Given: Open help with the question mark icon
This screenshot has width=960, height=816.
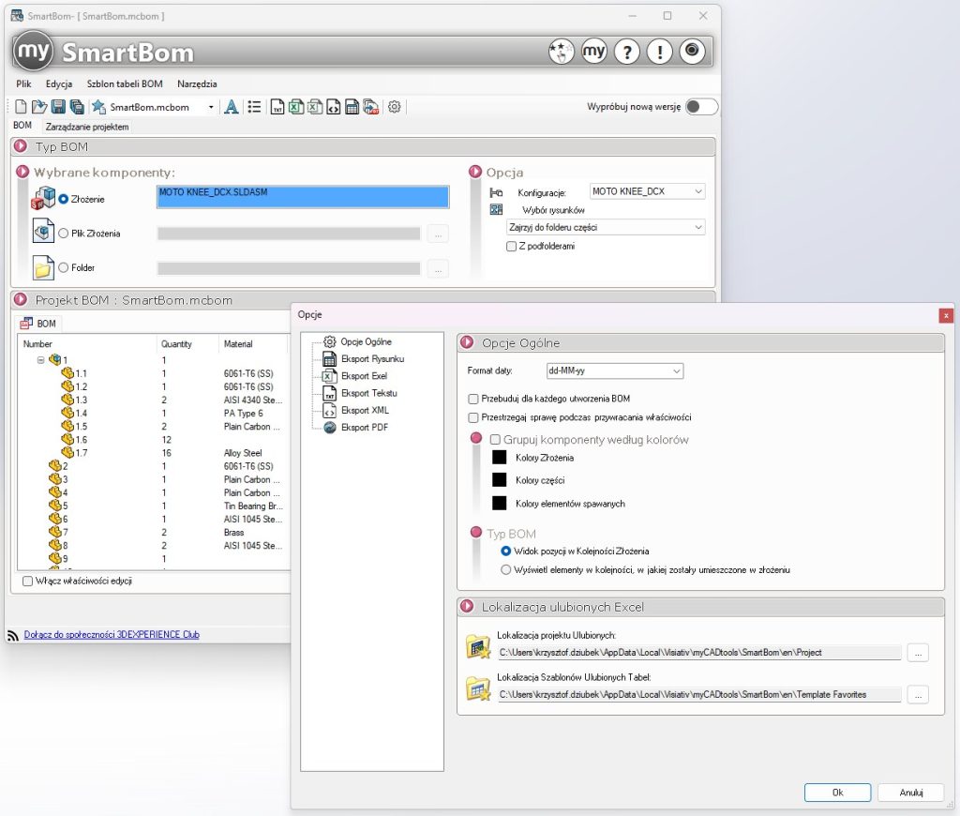Looking at the screenshot, I should point(627,52).
